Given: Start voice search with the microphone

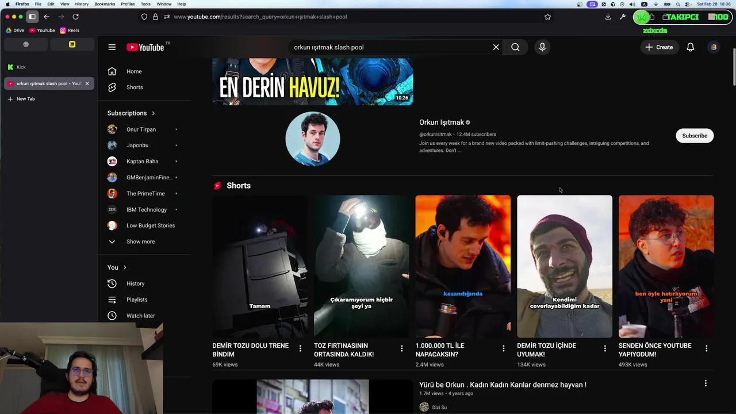Looking at the screenshot, I should [x=542, y=47].
